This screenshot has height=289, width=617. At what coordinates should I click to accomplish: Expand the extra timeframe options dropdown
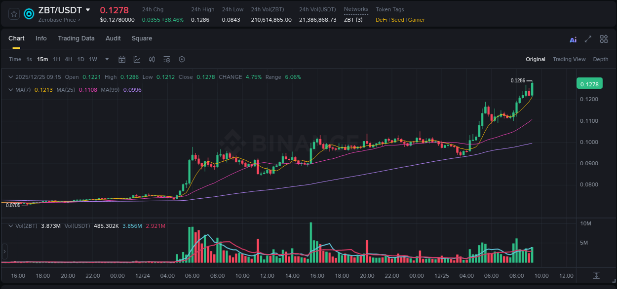coord(106,59)
